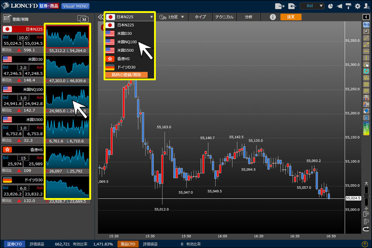Image resolution: width=372 pixels, height=248 pixels.
Task: Open the settings gear icon
Action: (357, 6)
